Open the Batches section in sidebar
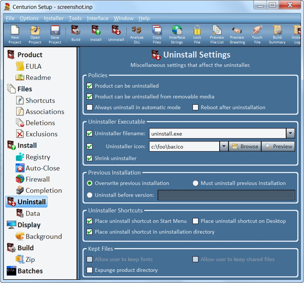 (x=25, y=271)
